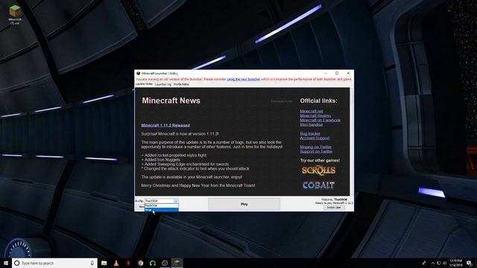The height and width of the screenshot is (268, 477).
Task: Open the network icon in system tray
Action: pos(439,263)
